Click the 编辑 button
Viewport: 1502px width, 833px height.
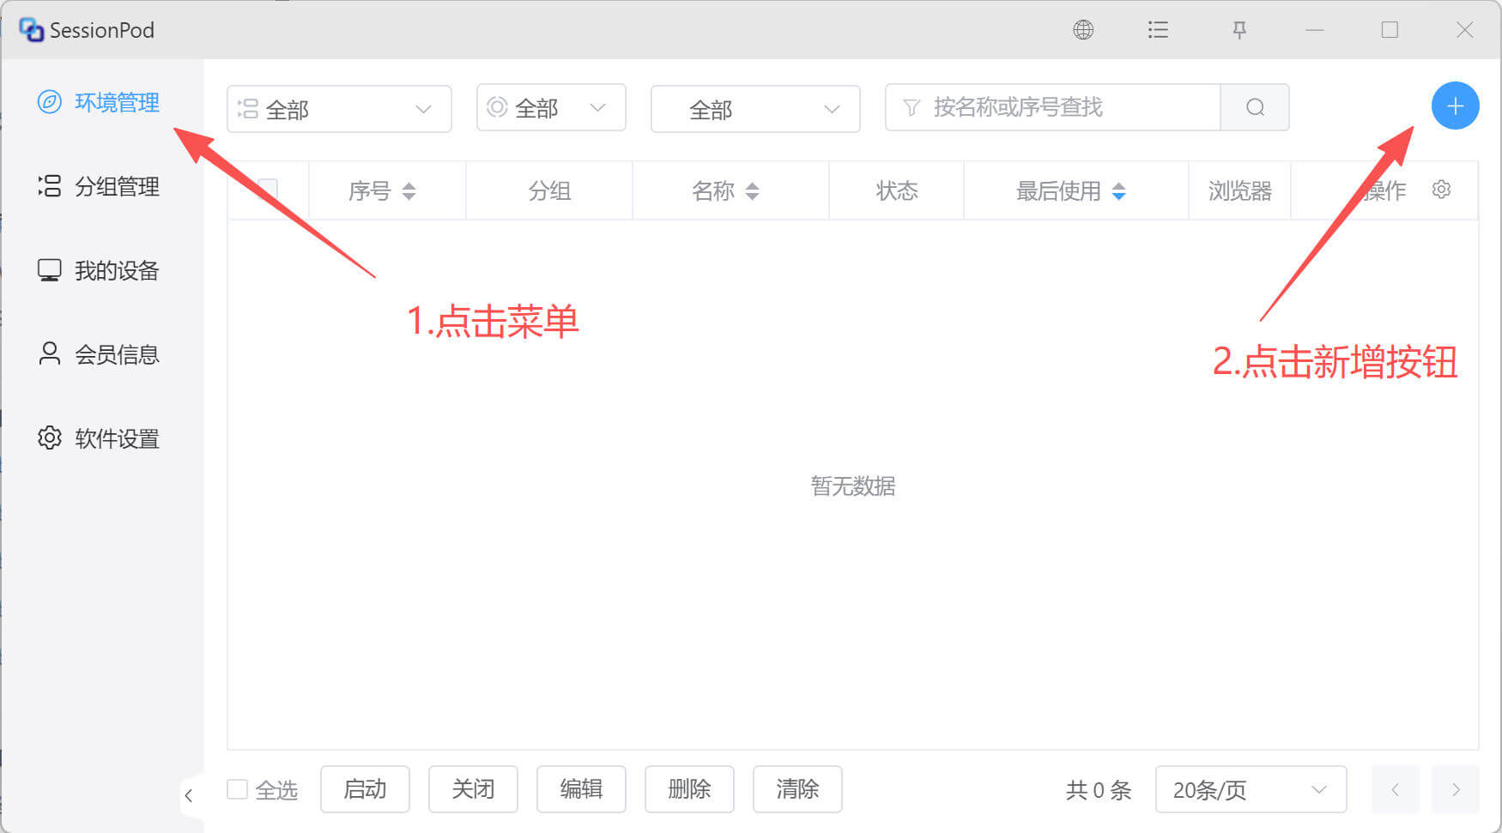click(x=581, y=789)
